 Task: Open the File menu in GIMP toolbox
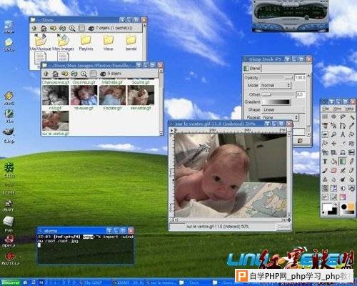326,109
